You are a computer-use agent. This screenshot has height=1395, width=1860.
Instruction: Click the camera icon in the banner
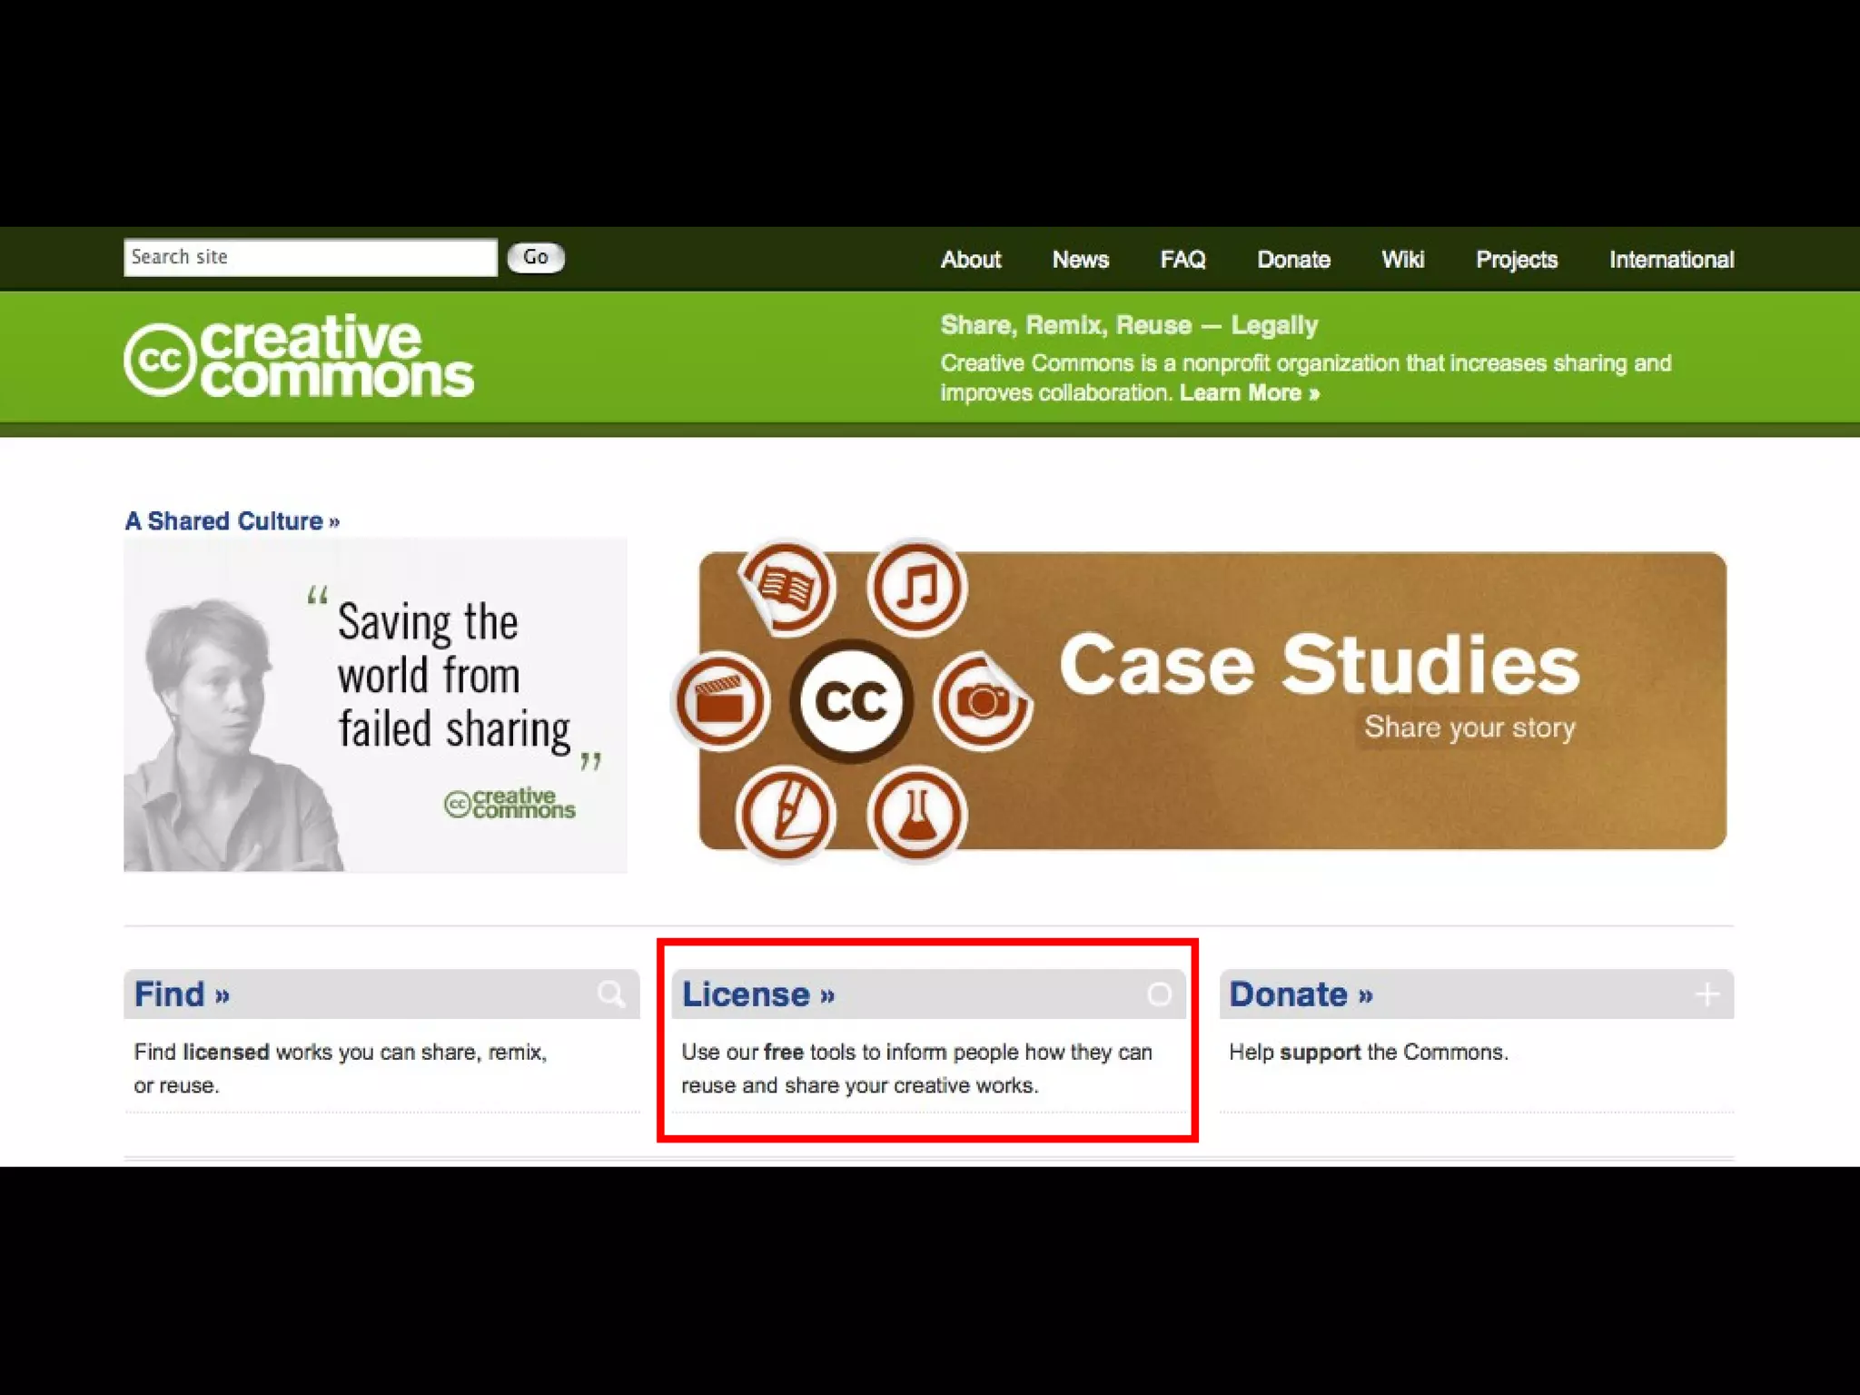(x=983, y=701)
